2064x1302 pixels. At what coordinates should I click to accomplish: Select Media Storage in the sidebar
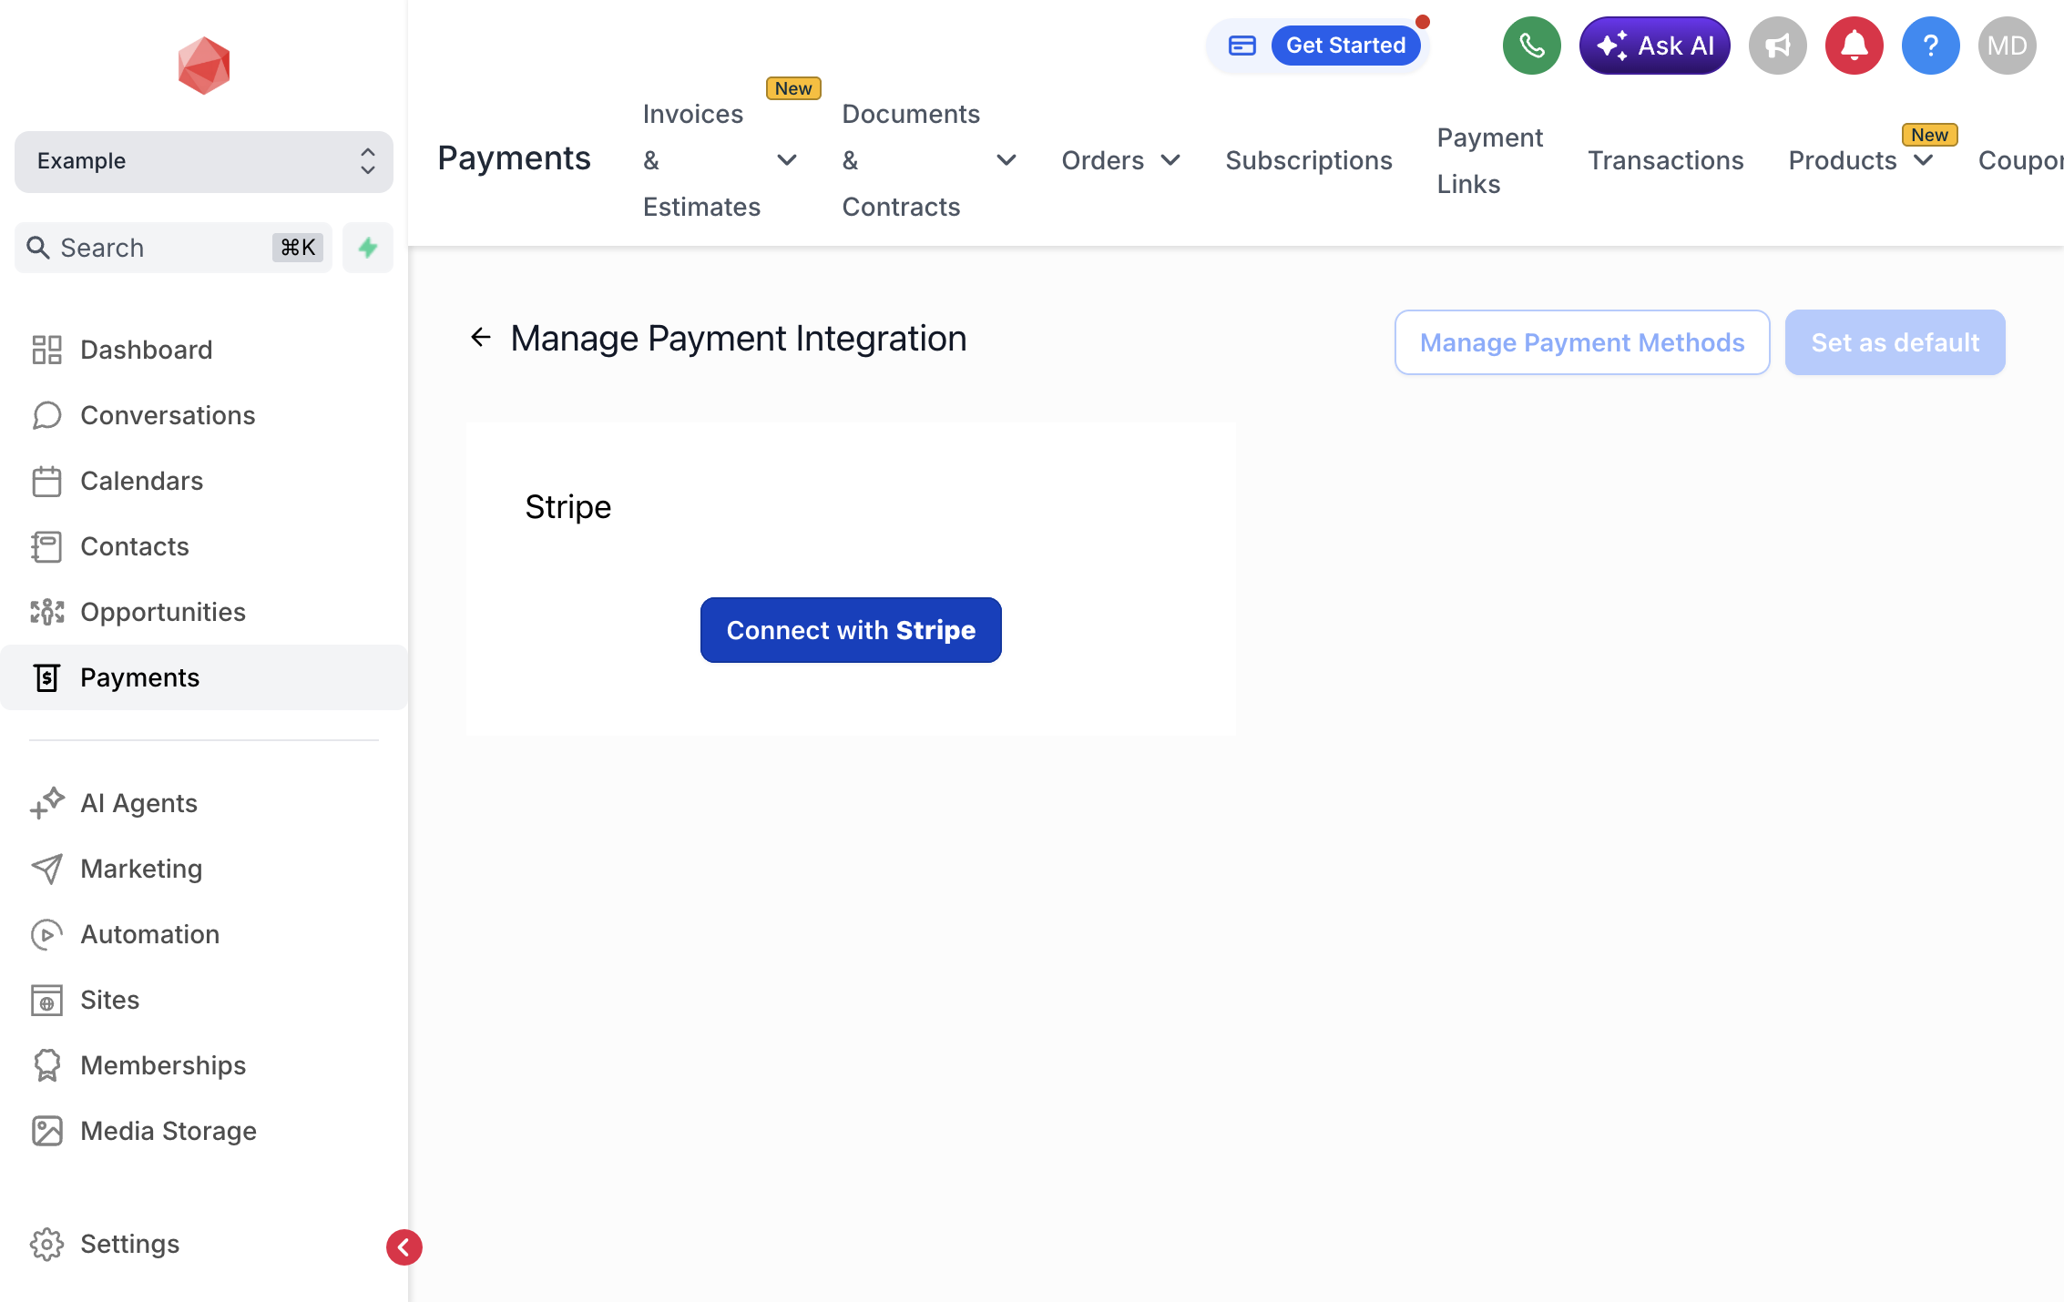(204, 1131)
